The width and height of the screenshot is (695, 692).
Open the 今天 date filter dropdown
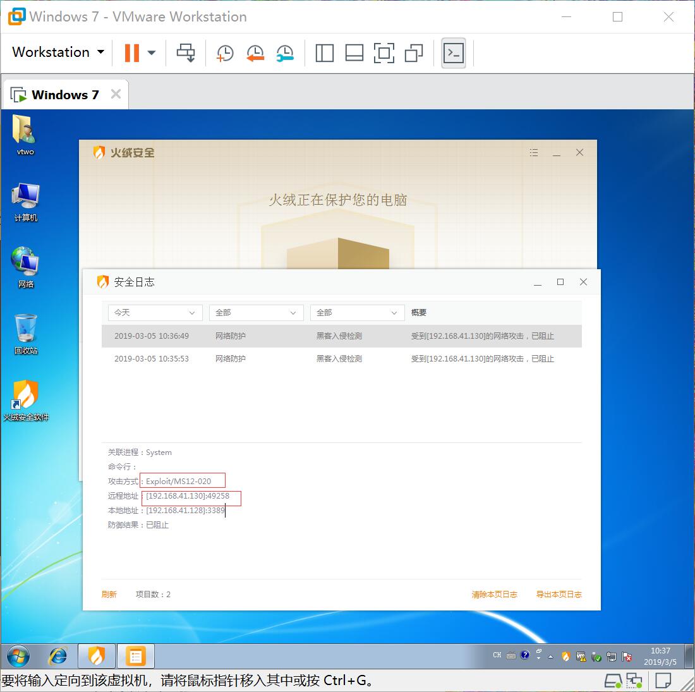tap(155, 313)
